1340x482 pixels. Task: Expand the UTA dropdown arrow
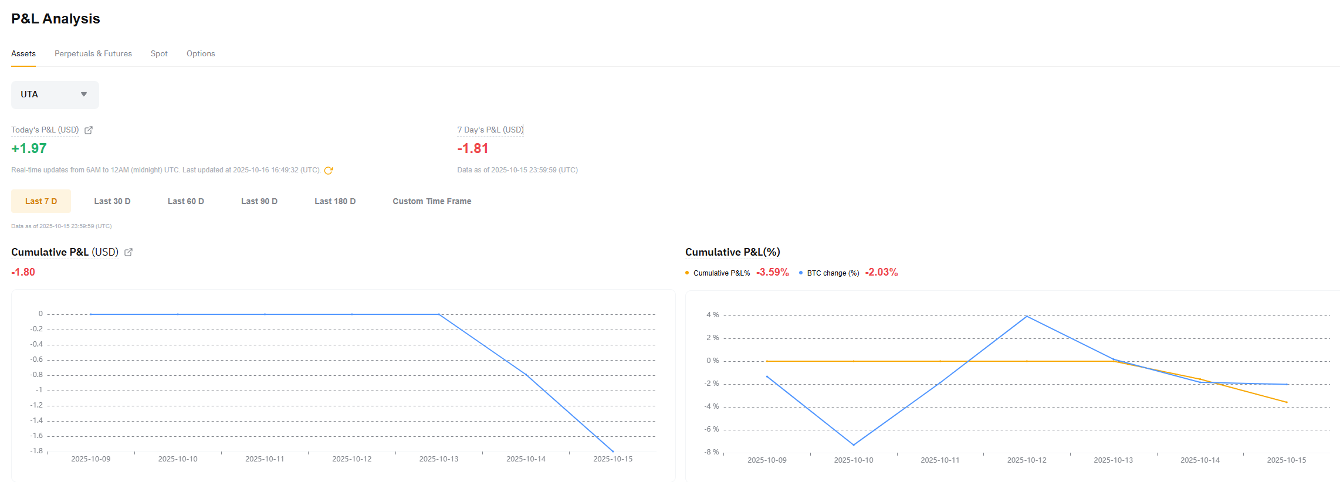click(x=84, y=94)
